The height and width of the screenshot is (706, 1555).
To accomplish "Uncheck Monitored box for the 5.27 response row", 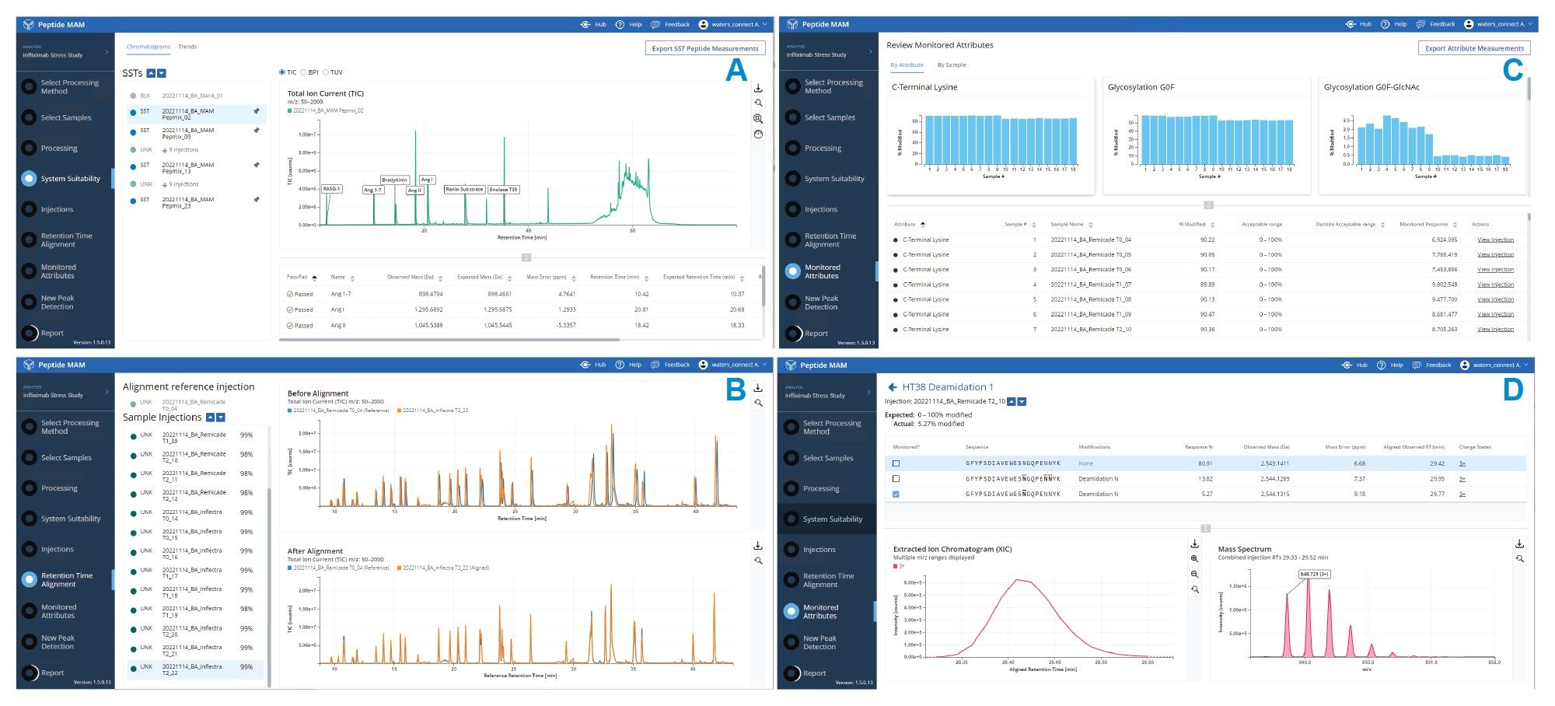I will (x=896, y=495).
